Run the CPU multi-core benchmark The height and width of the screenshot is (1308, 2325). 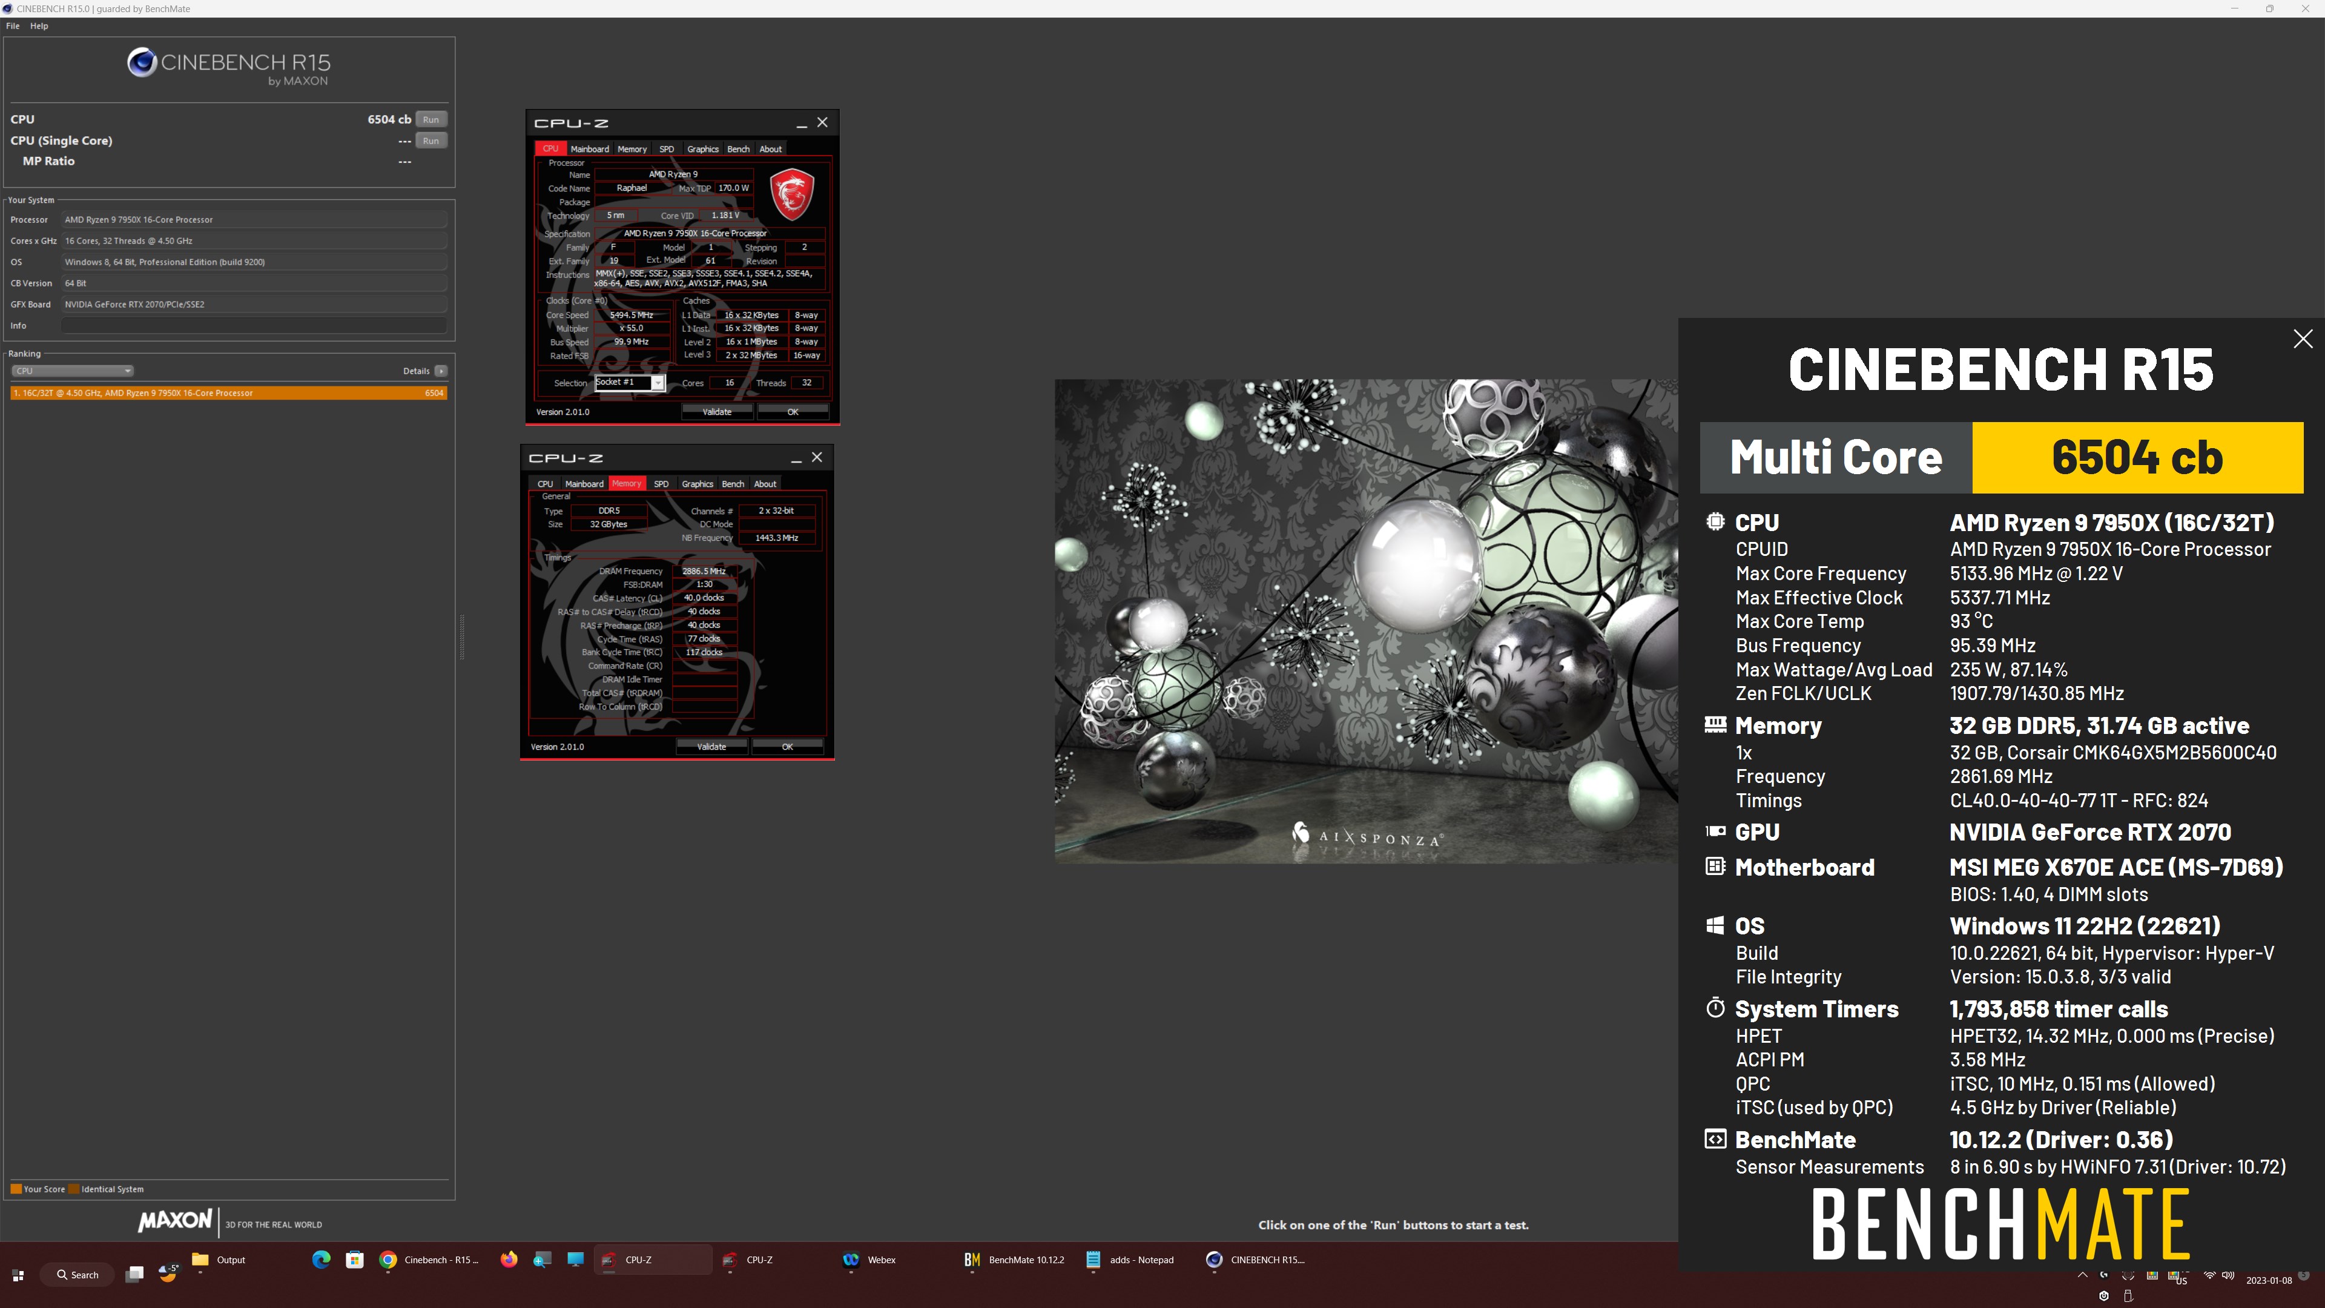pos(432,119)
